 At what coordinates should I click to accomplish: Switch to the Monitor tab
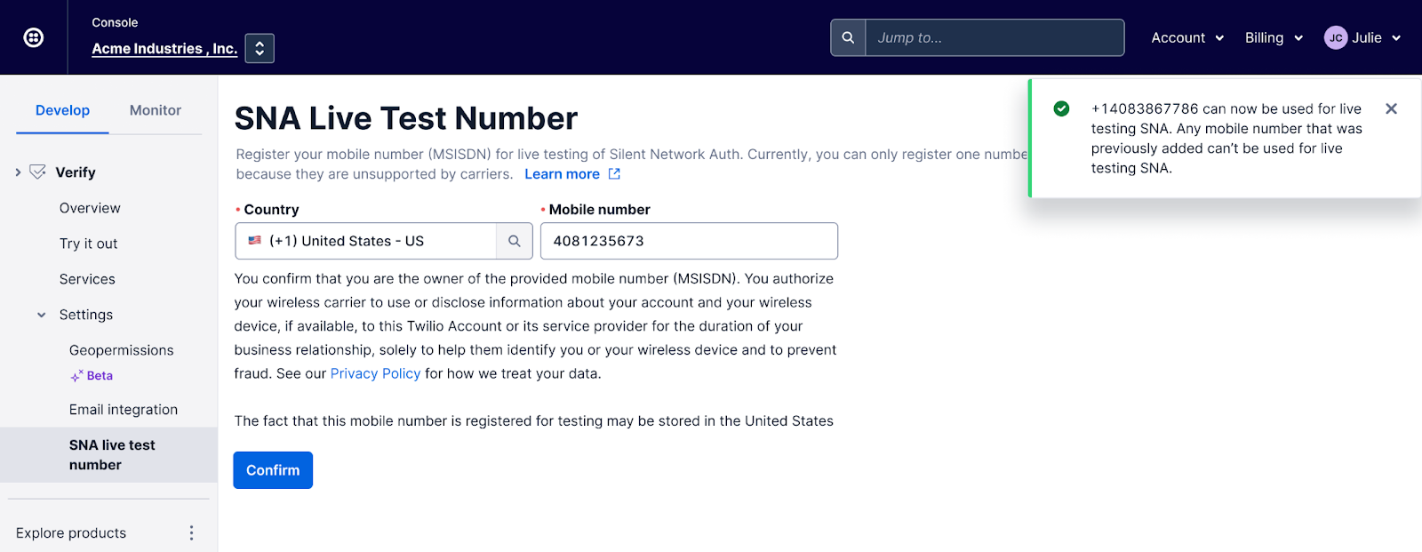(x=155, y=110)
